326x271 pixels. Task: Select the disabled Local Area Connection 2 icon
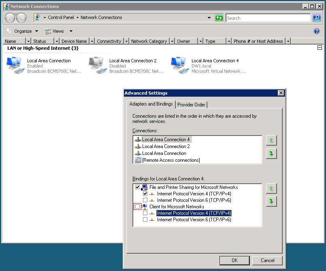point(97,65)
